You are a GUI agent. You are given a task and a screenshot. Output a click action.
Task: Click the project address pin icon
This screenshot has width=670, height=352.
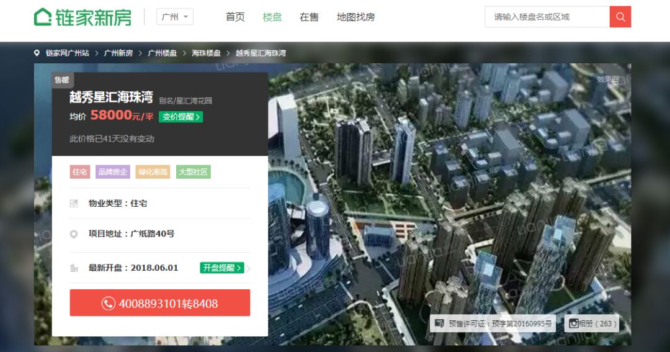click(74, 235)
